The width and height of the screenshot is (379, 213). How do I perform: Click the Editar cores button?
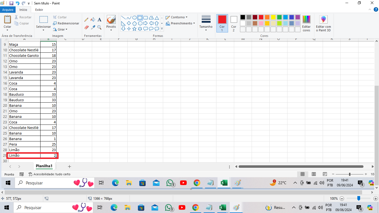point(307,23)
